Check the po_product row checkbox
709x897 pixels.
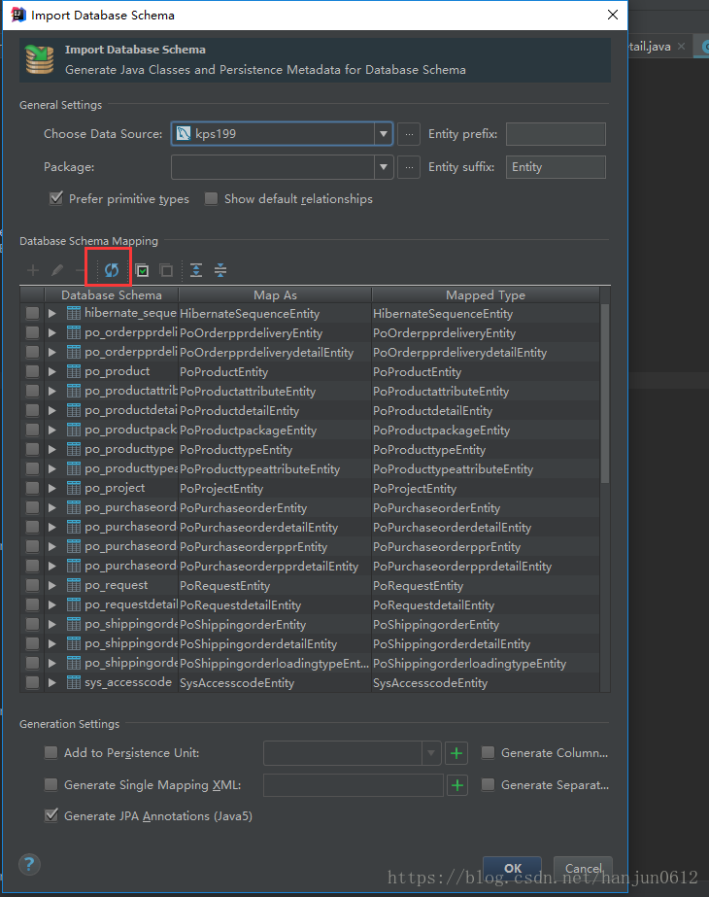coord(33,371)
